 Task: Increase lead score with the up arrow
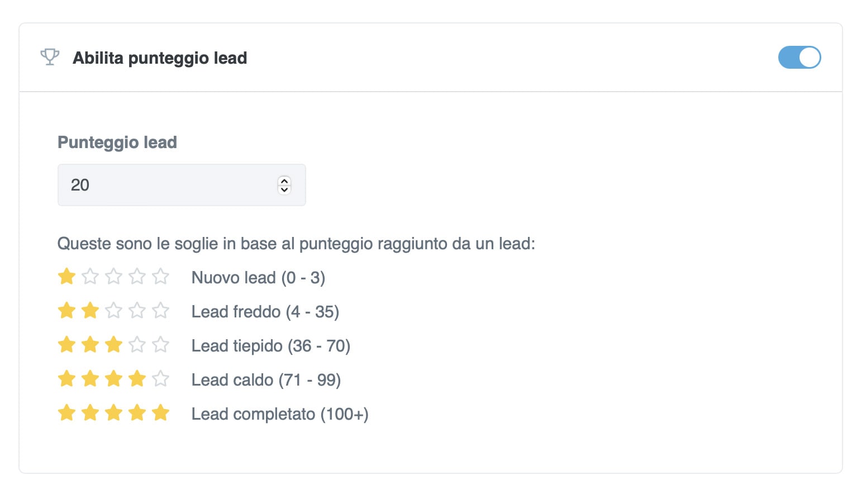pyautogui.click(x=284, y=180)
